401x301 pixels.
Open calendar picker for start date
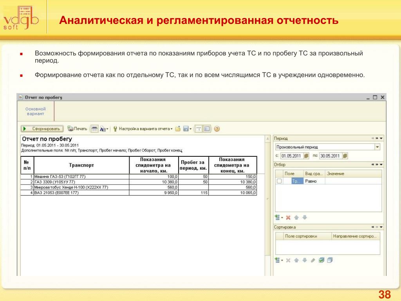click(306, 156)
